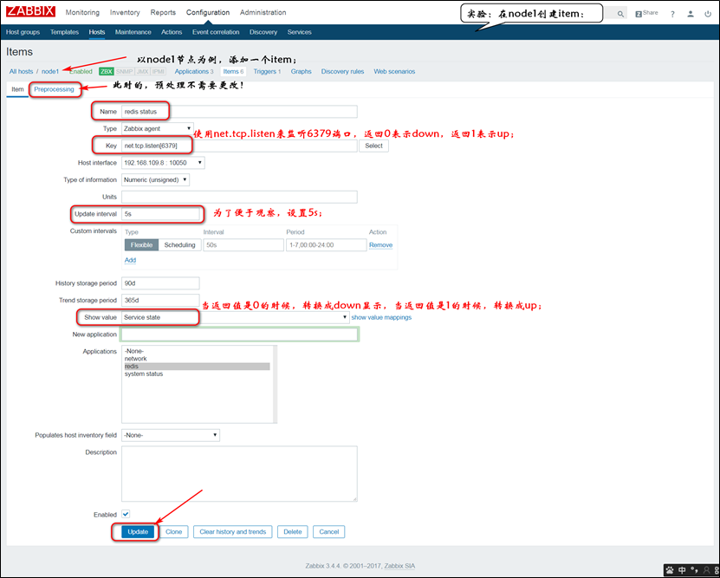Switch to the Item tab
This screenshot has height=578, width=720.
(x=17, y=89)
